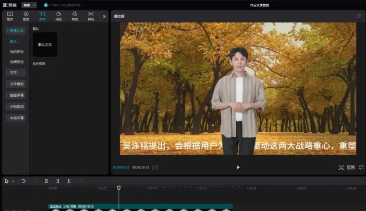Play the preview video

[238, 167]
